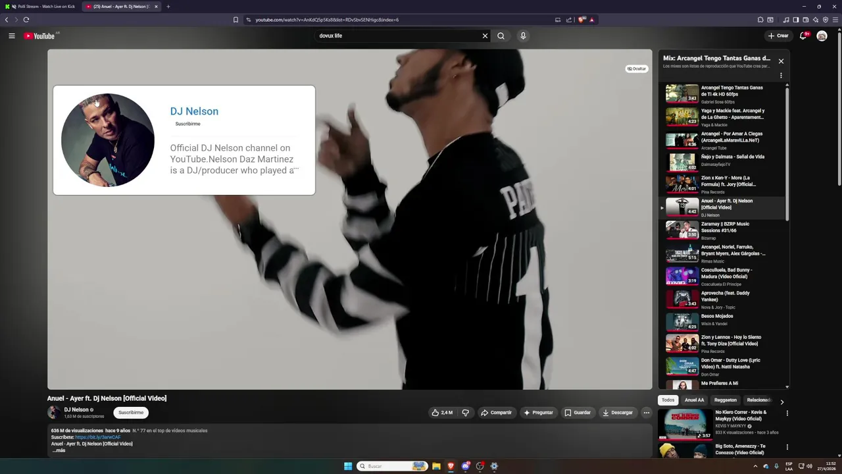
Task: Play Arcangel - Por Amar A Ciegas
Action: tap(722, 140)
